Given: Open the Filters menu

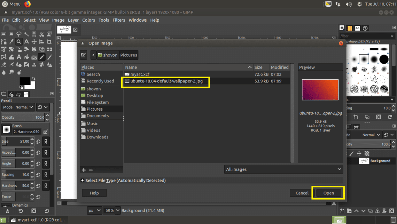Looking at the screenshot, I should 118,20.
